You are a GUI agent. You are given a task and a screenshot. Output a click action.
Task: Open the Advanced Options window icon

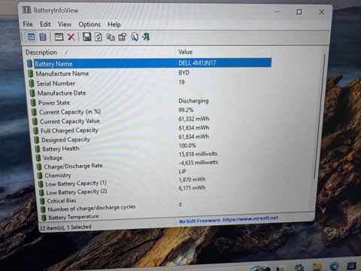coord(59,37)
